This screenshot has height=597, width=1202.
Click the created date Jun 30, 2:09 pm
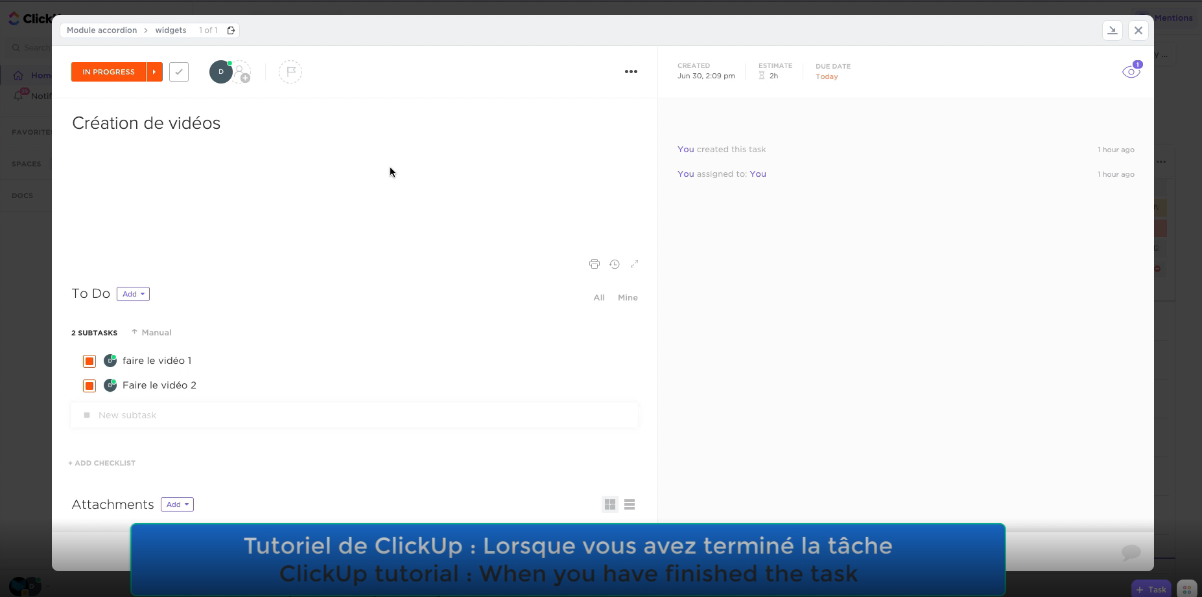[706, 76]
